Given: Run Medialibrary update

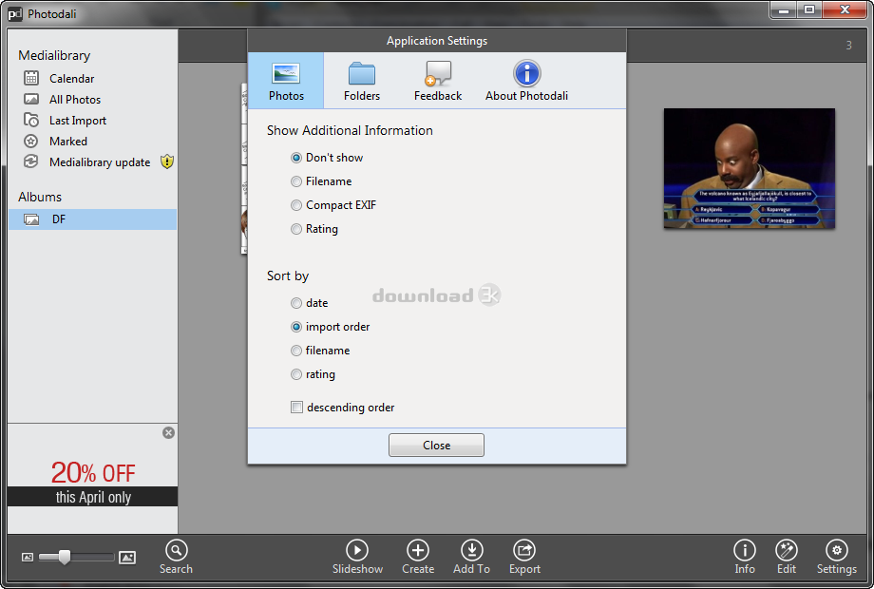Looking at the screenshot, I should (x=99, y=162).
